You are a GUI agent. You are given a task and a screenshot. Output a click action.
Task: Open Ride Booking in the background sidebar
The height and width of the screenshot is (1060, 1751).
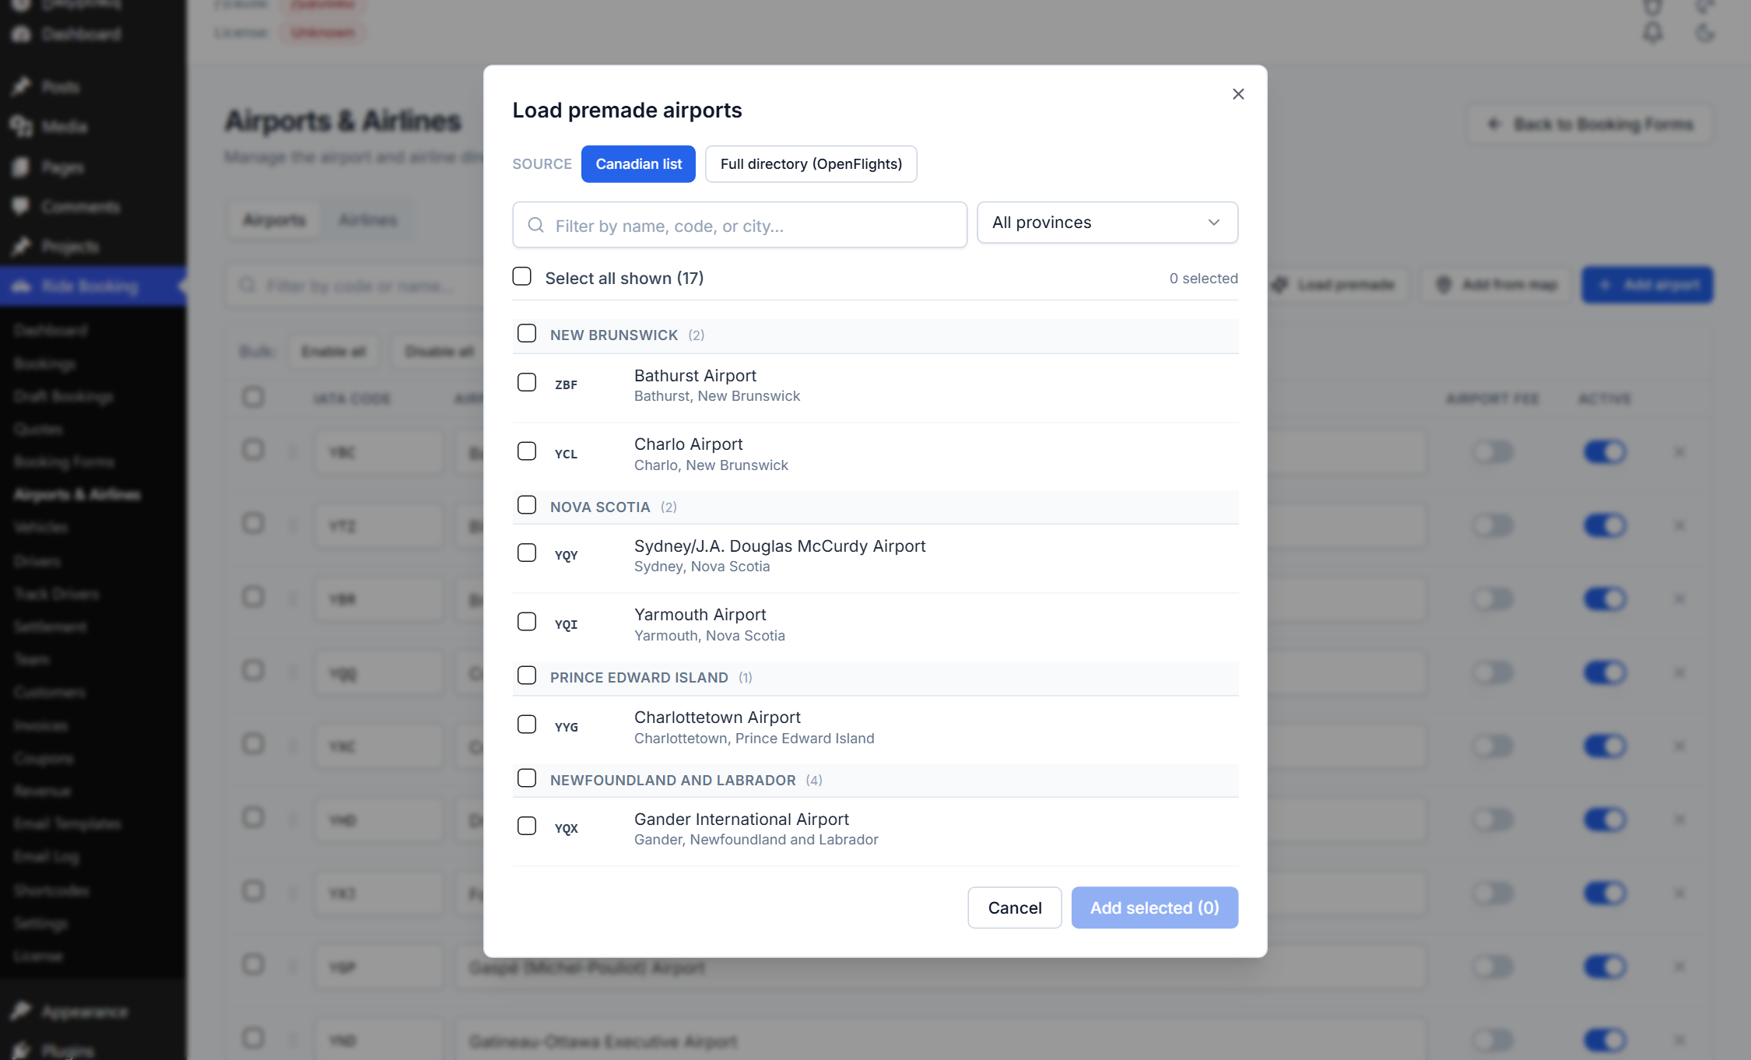[93, 286]
